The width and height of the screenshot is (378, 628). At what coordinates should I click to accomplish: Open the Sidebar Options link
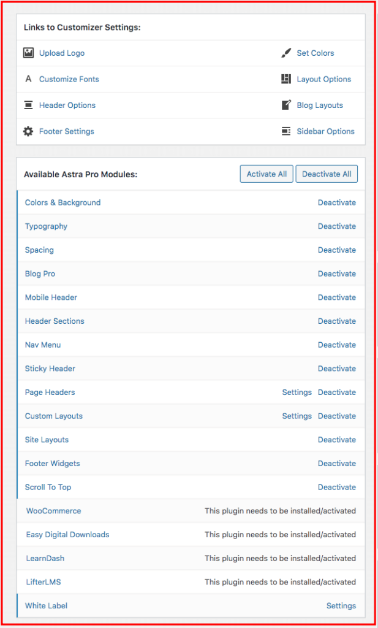point(325,131)
